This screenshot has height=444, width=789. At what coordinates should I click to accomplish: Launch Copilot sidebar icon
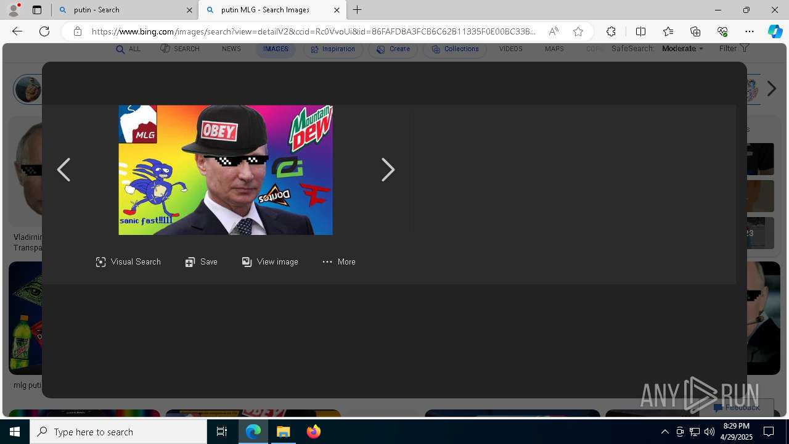775,31
